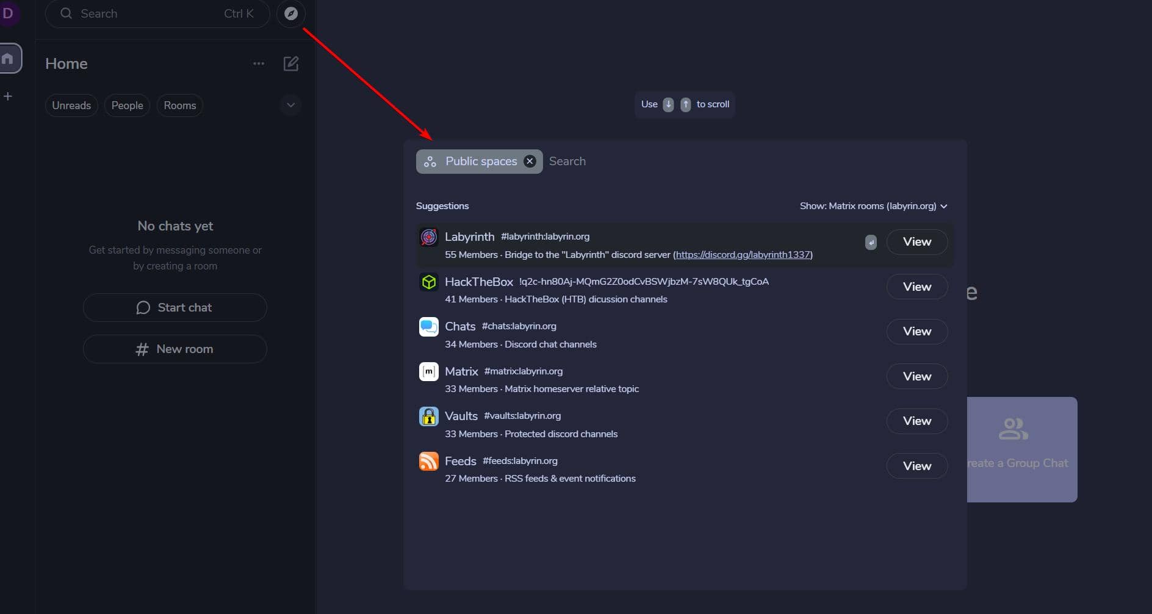
Task: Click the Chats speech bubble avatar
Action: pos(429,327)
